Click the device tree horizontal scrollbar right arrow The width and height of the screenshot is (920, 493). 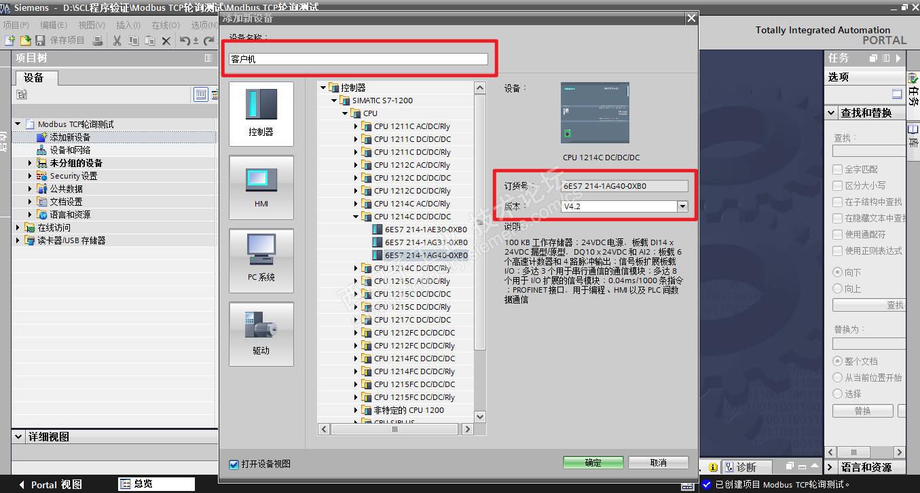(466, 429)
